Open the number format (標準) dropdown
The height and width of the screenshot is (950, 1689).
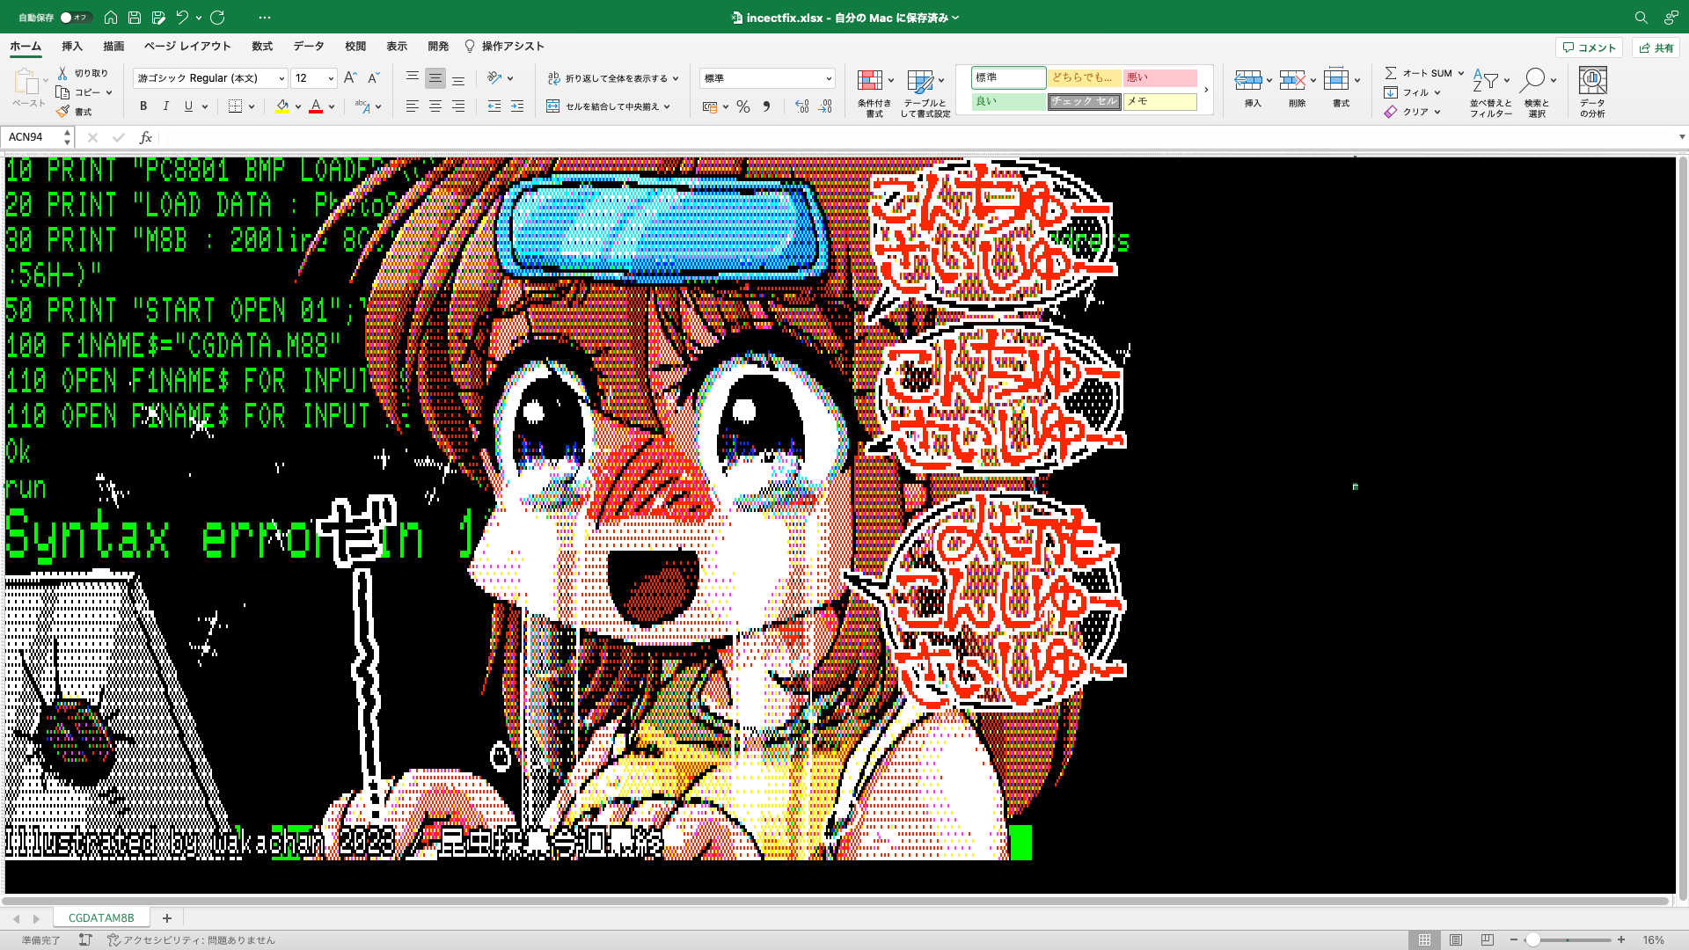click(x=829, y=78)
